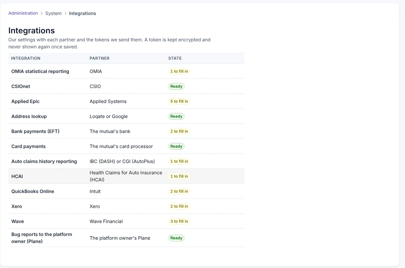Open the HCAI integration row

pyautogui.click(x=126, y=176)
